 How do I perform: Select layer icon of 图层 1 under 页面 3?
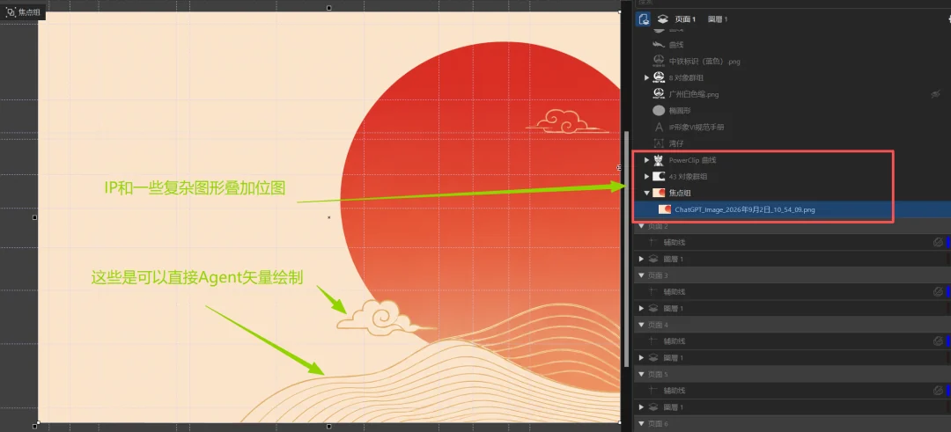click(x=653, y=309)
